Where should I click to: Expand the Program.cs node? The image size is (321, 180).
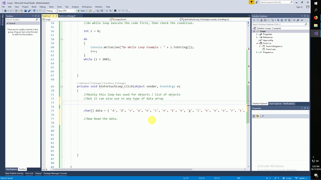(x=257, y=52)
